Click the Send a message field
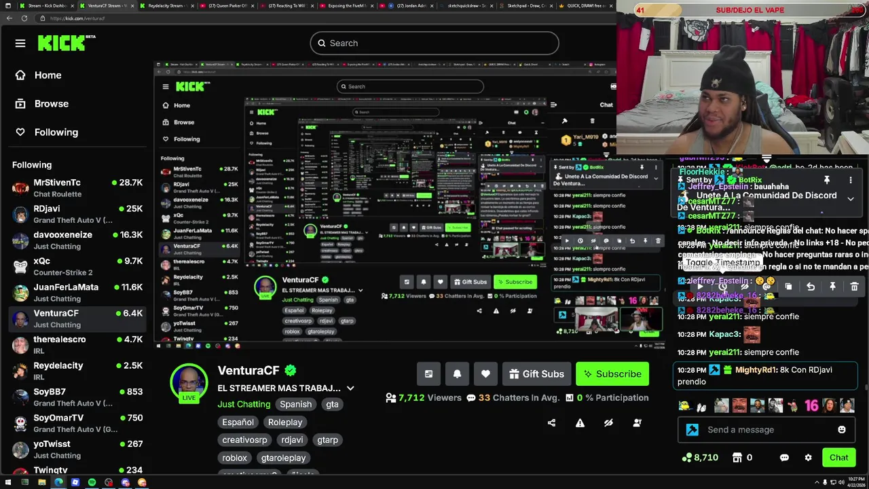This screenshot has height=489, width=869. tap(767, 429)
